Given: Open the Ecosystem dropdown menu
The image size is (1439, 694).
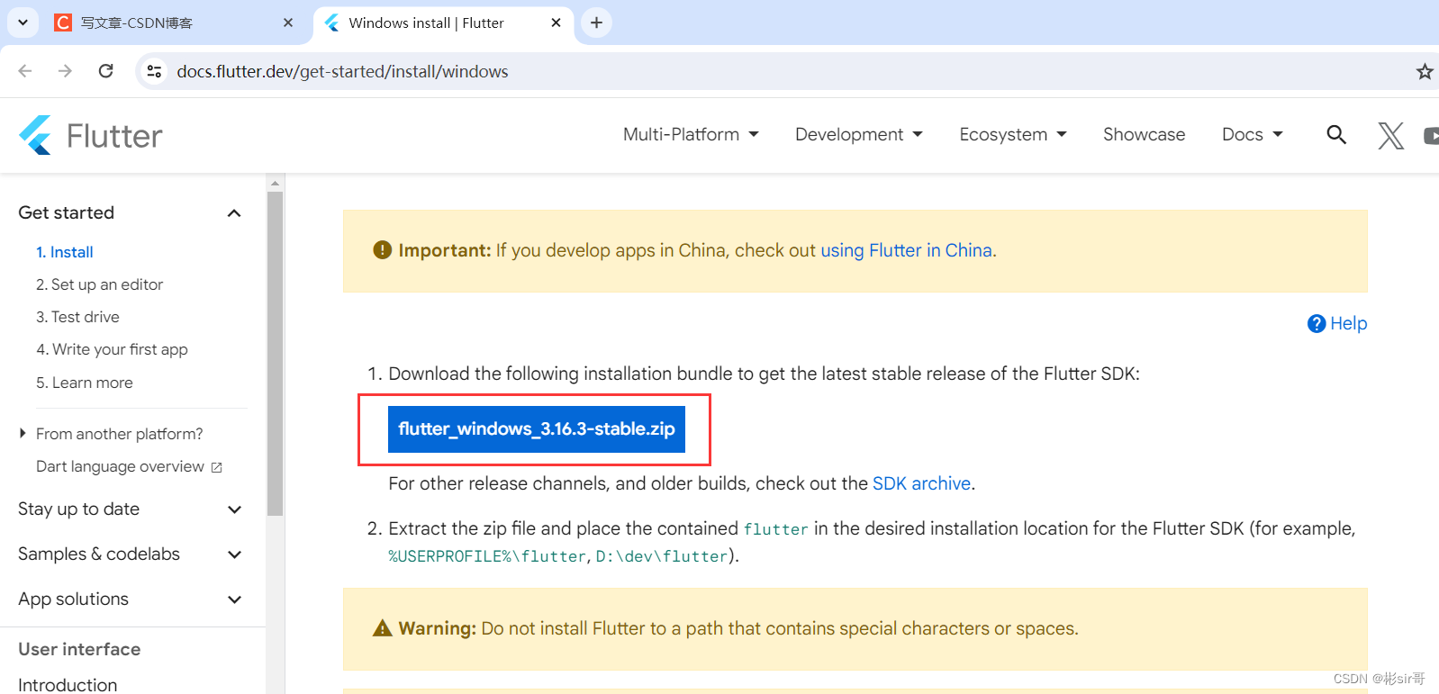Looking at the screenshot, I should 1013,134.
